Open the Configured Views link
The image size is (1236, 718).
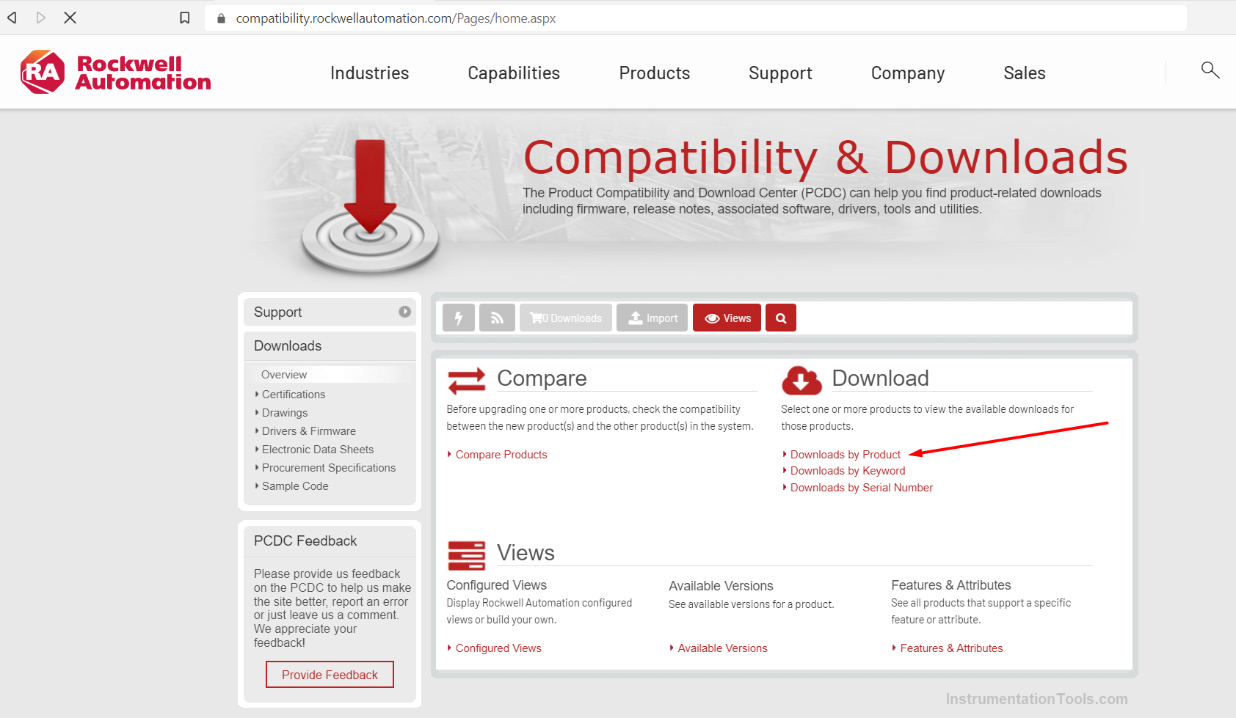coord(498,648)
